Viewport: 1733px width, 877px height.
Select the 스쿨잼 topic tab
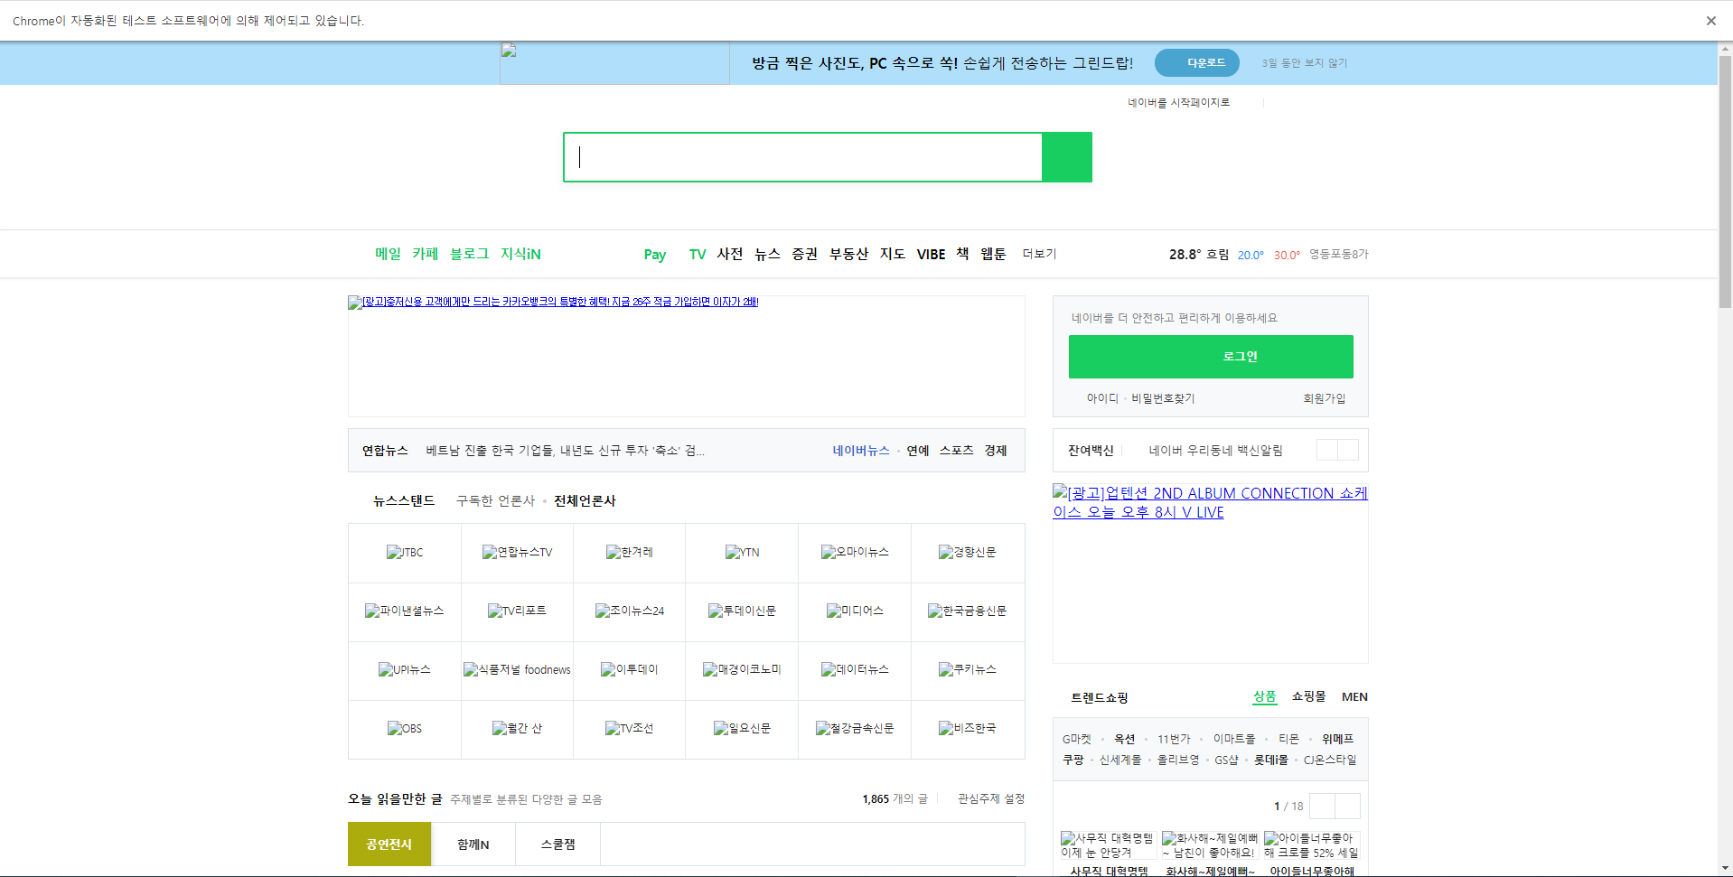point(558,844)
